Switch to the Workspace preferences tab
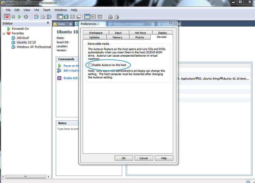 (x=96, y=33)
